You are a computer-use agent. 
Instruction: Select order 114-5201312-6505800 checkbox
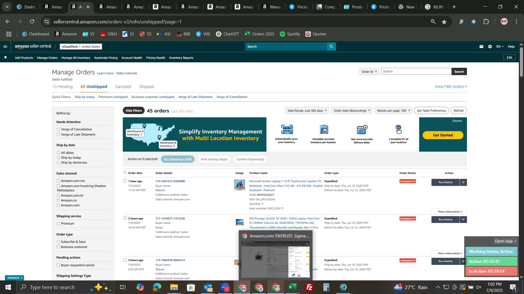coord(125,181)
